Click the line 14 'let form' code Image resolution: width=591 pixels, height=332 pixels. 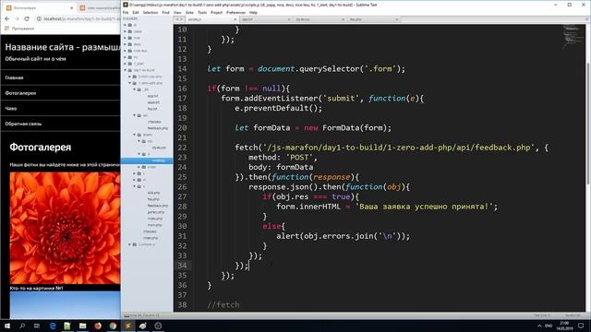click(306, 69)
